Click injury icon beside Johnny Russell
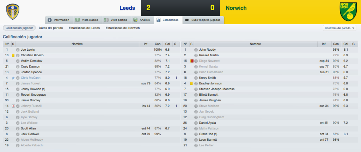Screen dimensions: 361x152 click(13, 106)
